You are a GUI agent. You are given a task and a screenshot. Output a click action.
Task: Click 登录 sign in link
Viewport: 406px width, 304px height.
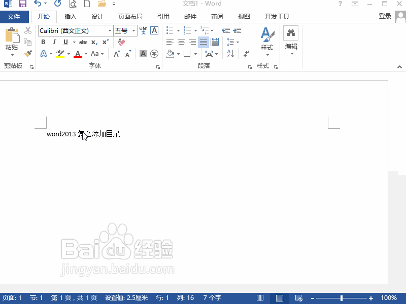(385, 16)
